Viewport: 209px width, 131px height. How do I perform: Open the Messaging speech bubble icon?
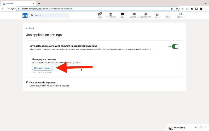[134, 14]
